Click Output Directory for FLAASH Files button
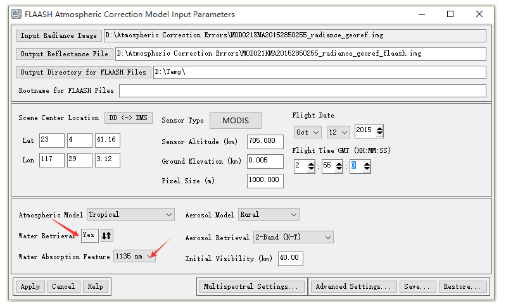The image size is (506, 304). click(83, 72)
